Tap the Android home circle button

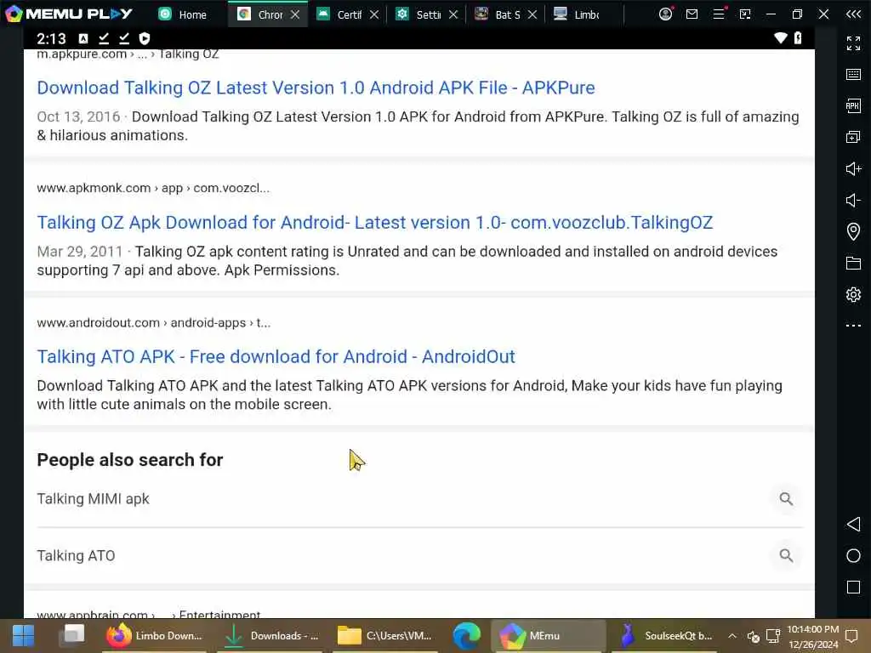tap(853, 556)
